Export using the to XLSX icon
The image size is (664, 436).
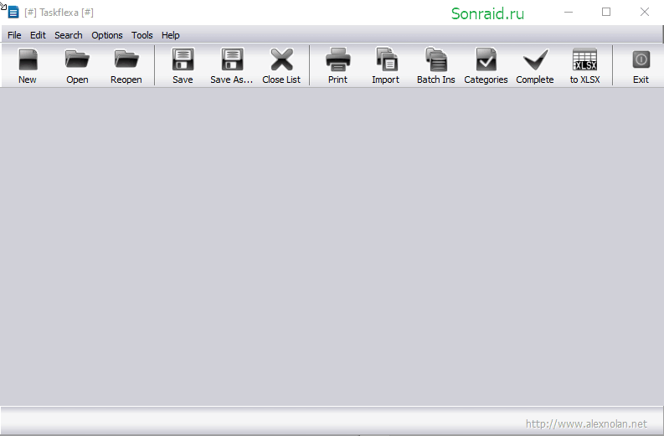click(584, 59)
